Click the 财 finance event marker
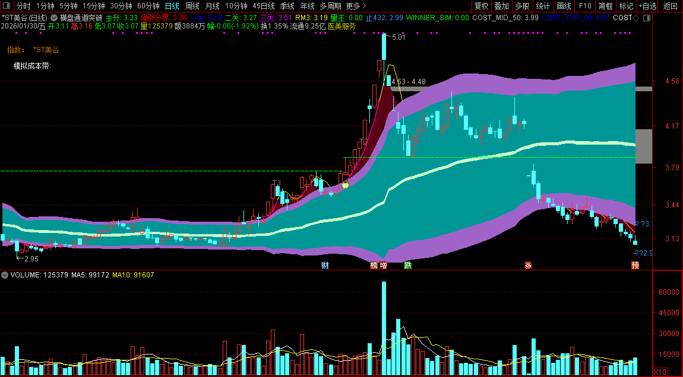 (x=325, y=265)
